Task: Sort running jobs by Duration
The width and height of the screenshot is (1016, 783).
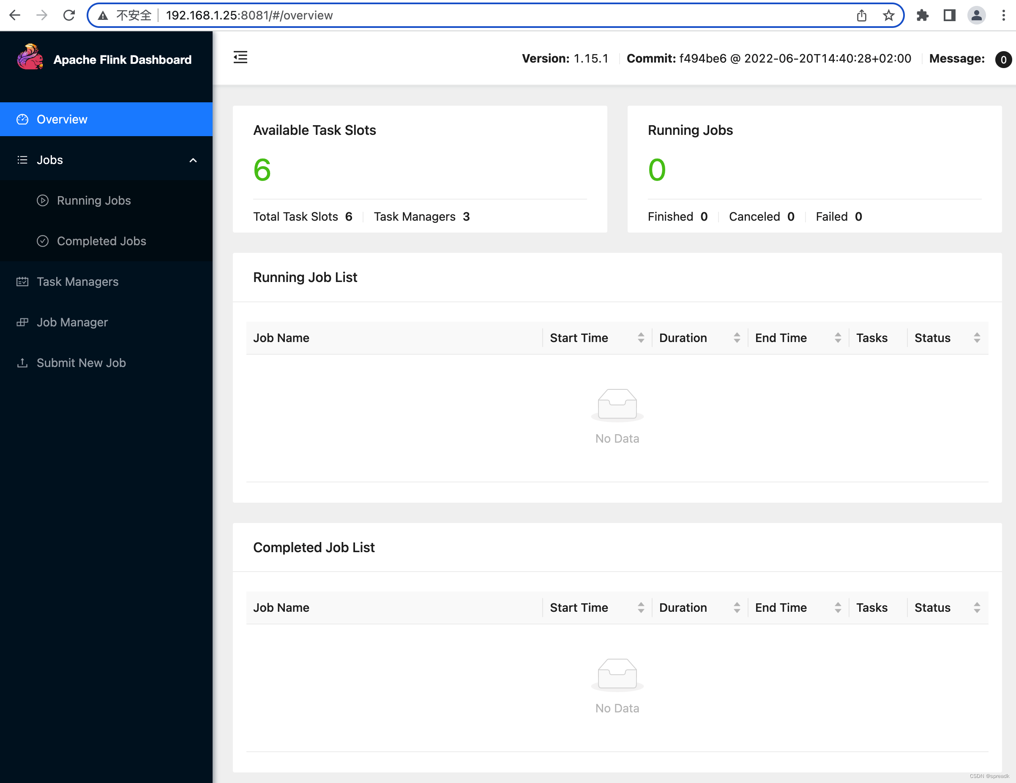Action: pos(736,338)
